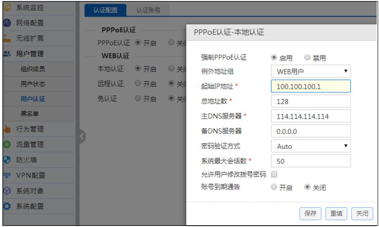The width and height of the screenshot is (379, 227).
Task: Open the 防火墙 shield icon
Action: pos(7,160)
